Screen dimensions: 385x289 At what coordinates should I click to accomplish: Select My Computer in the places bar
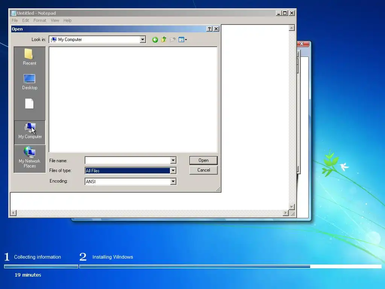point(30,132)
